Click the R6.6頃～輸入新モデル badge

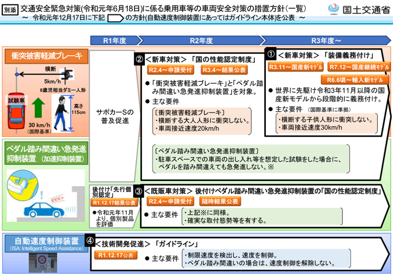point(355,80)
